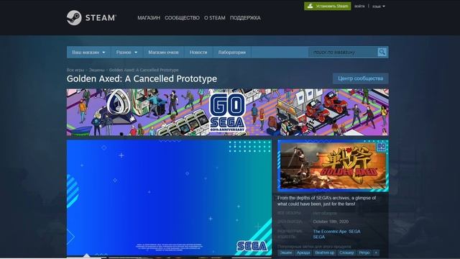Screen dimensions: 460x259
Task: Focus the store search input field
Action: click(343, 53)
